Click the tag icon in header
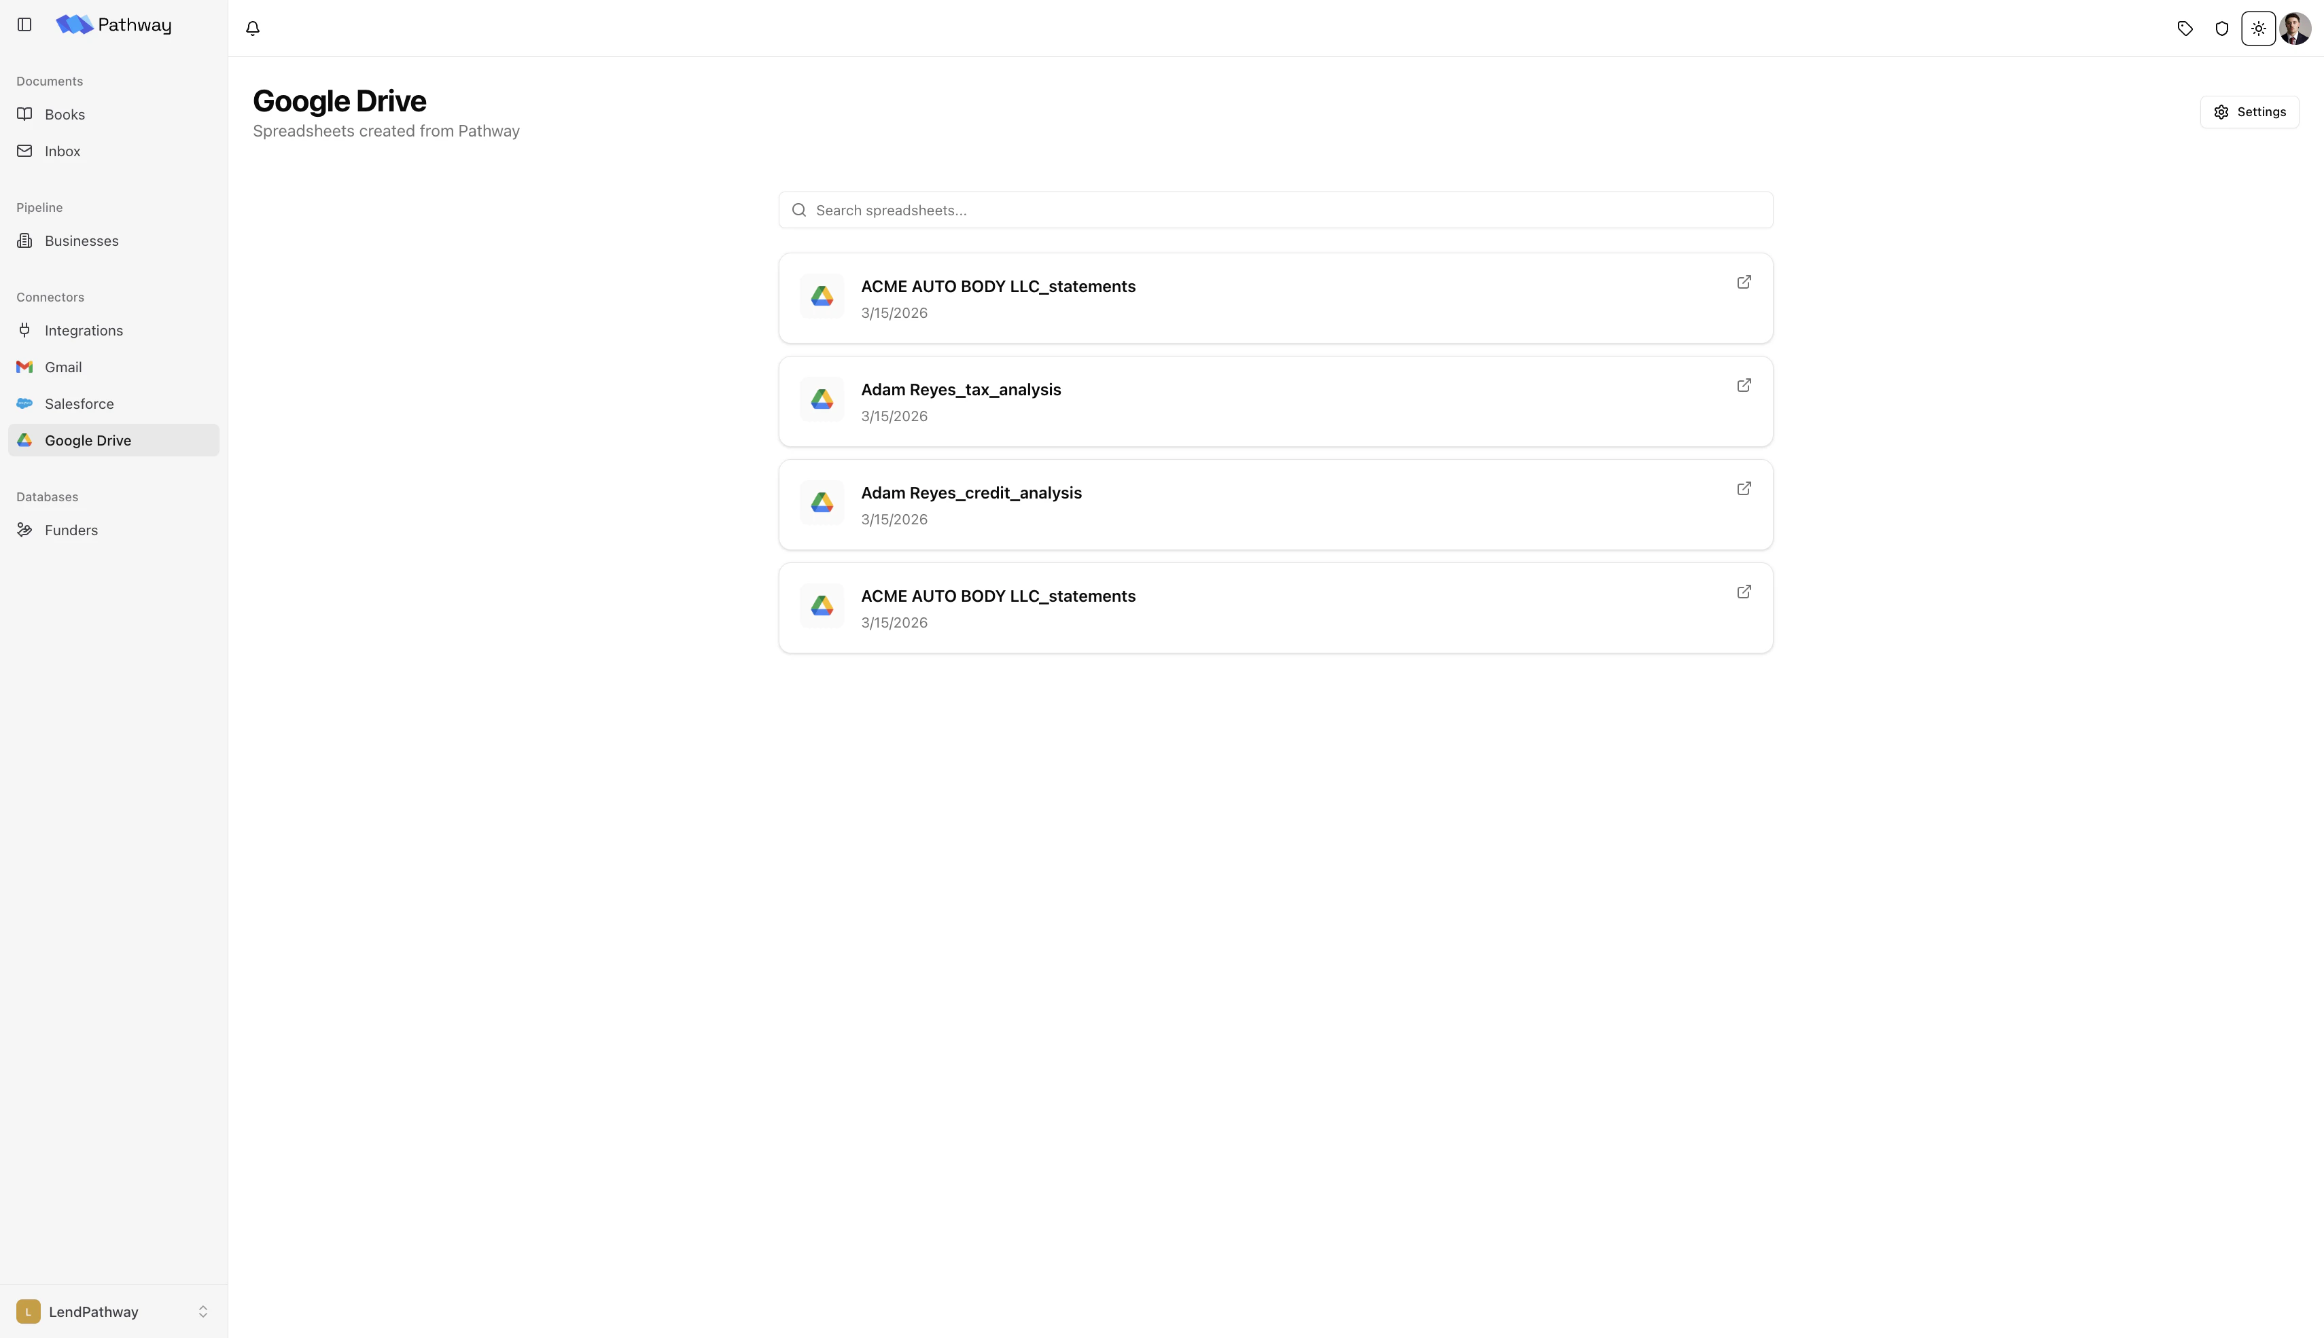Screen dimensions: 2324x1338 click(x=2185, y=29)
